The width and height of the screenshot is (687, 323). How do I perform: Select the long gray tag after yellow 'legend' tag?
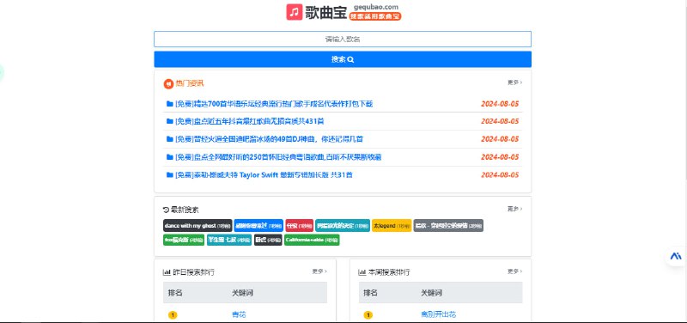tap(448, 226)
